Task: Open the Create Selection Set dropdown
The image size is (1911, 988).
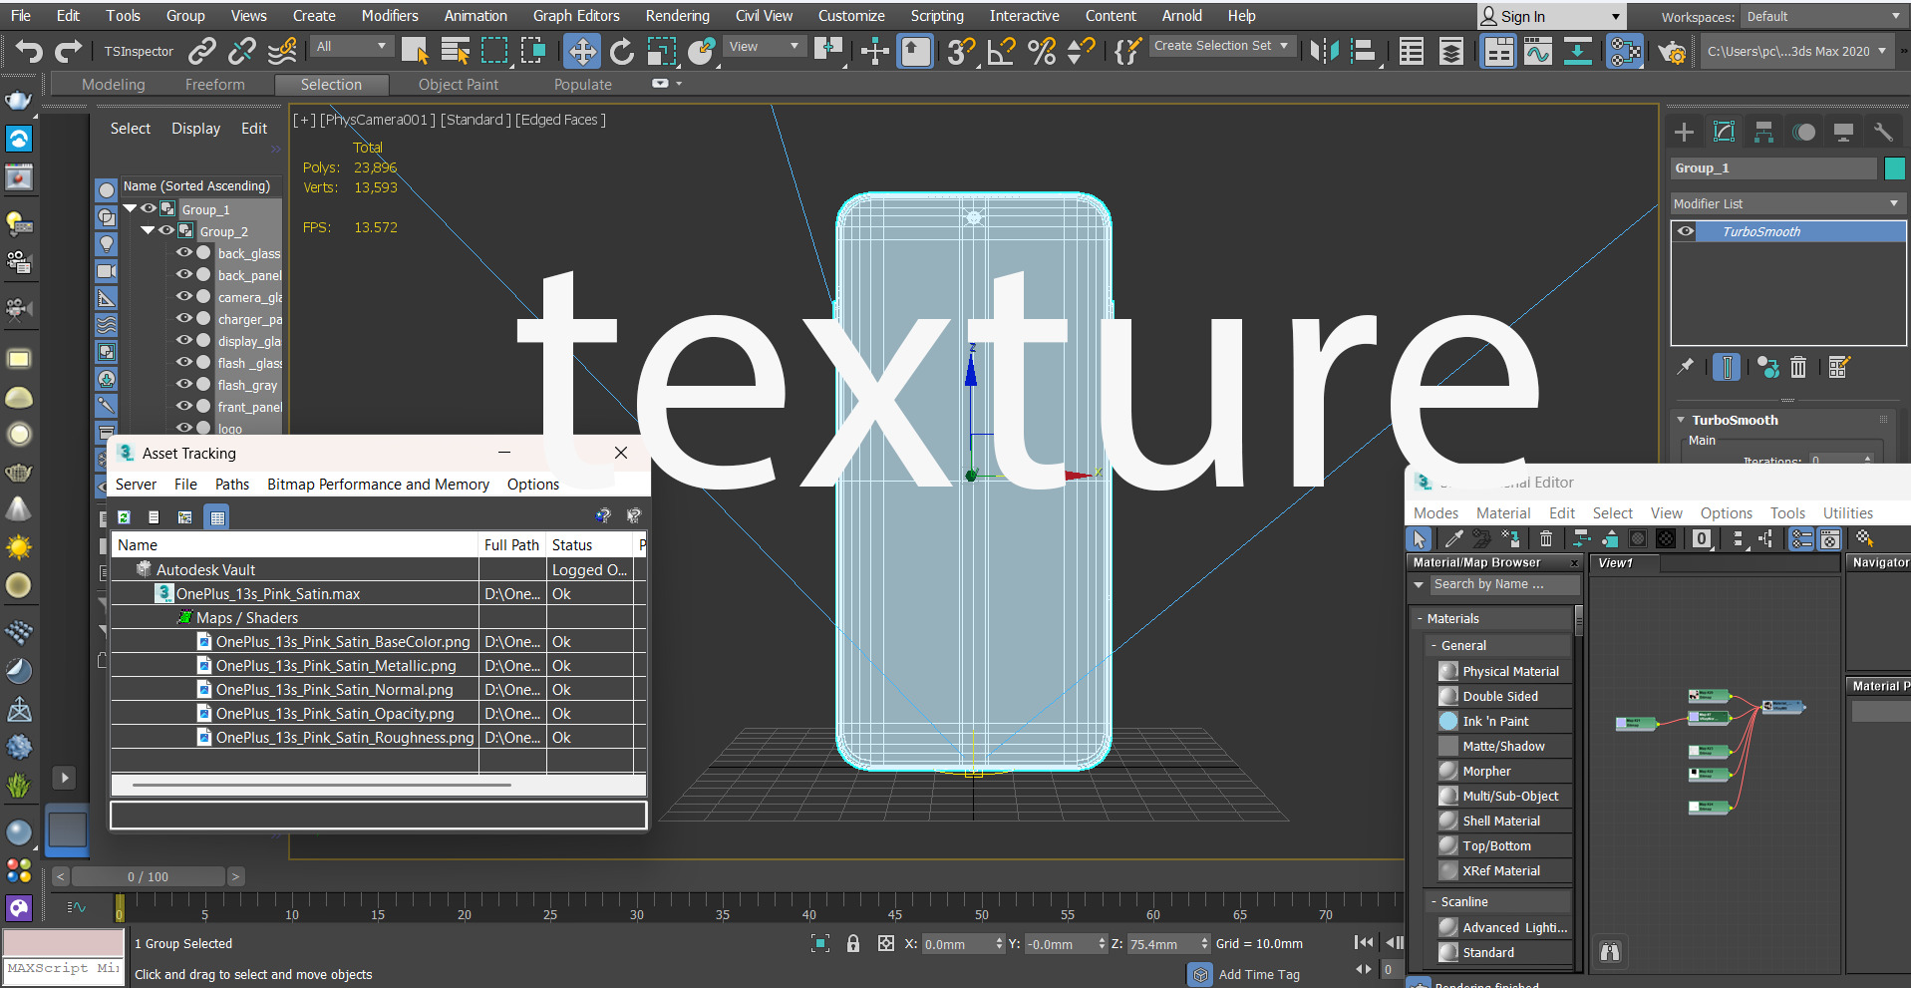Action: tap(1222, 46)
